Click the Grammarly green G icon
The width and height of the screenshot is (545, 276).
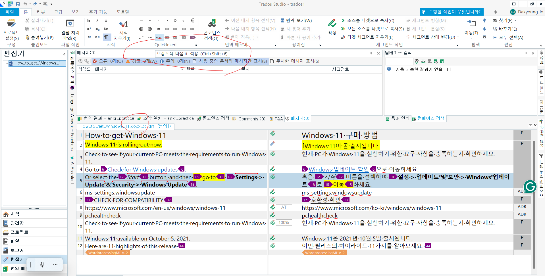[x=530, y=187]
